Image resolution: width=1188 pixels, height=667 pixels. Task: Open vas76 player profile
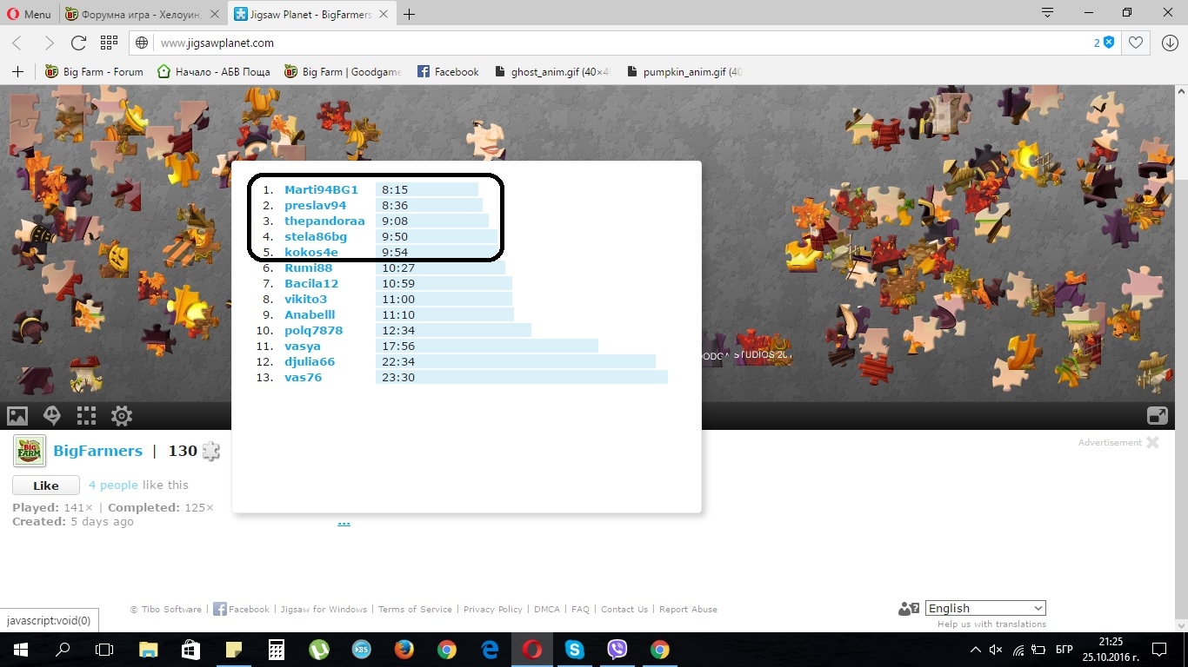coord(303,377)
